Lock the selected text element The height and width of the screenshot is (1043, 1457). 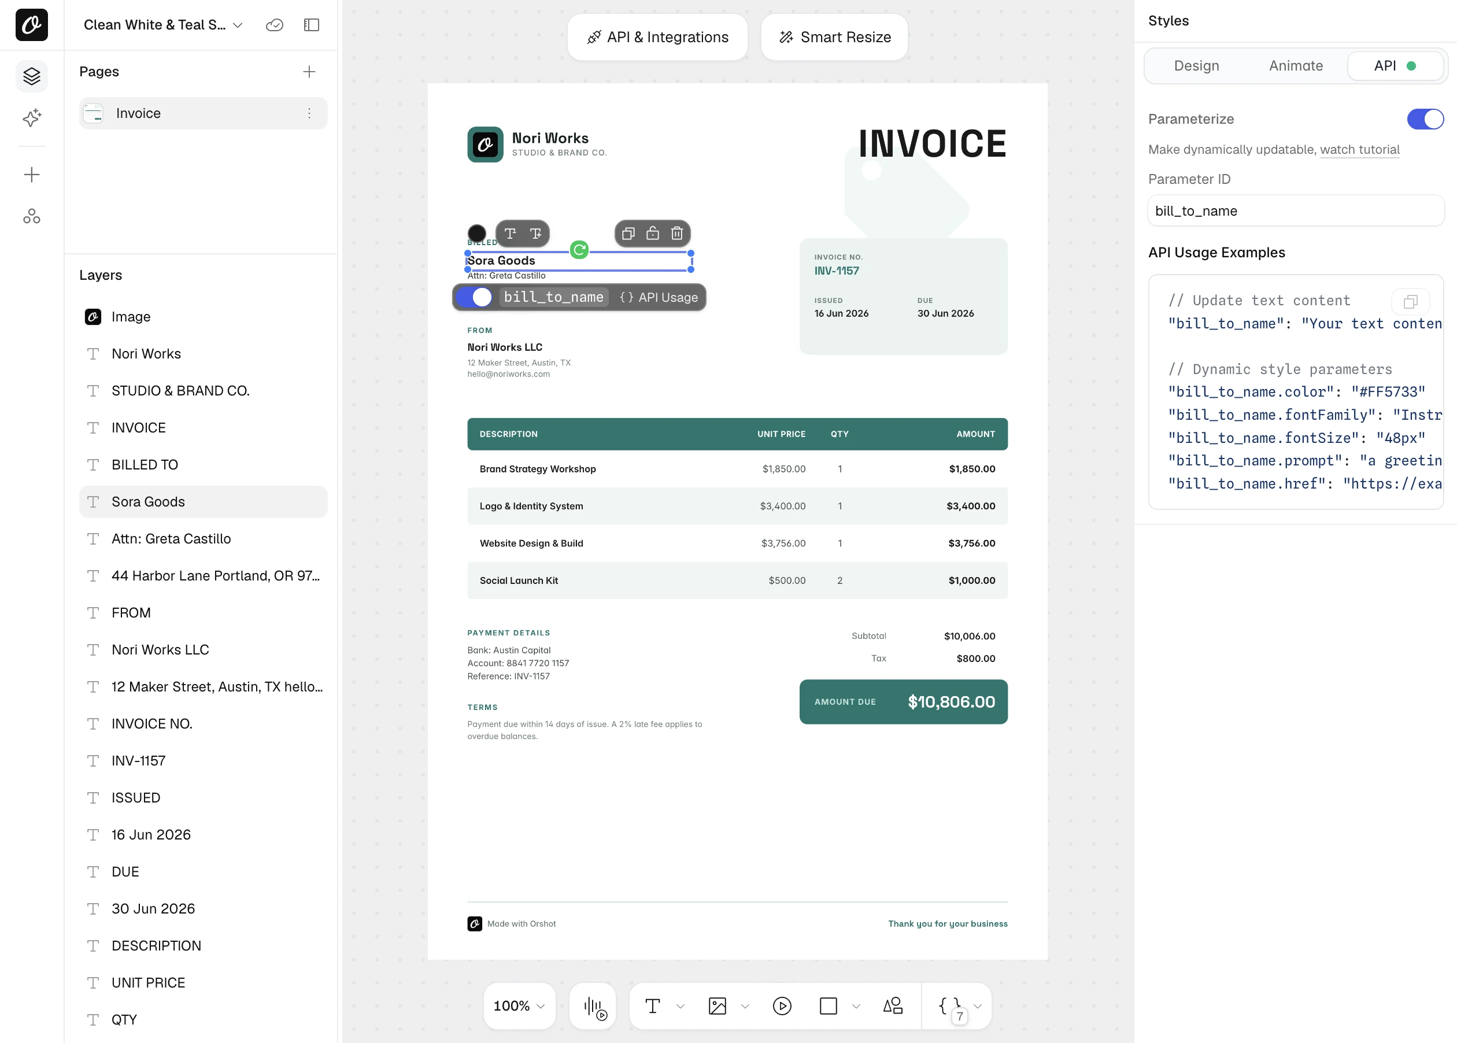tap(652, 233)
